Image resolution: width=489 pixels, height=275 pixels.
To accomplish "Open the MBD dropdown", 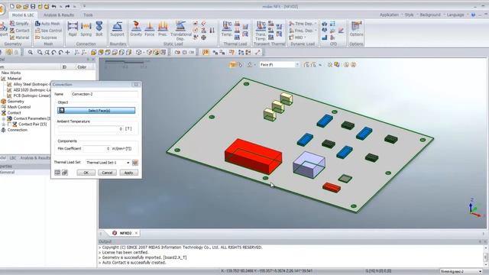I will tap(297, 37).
